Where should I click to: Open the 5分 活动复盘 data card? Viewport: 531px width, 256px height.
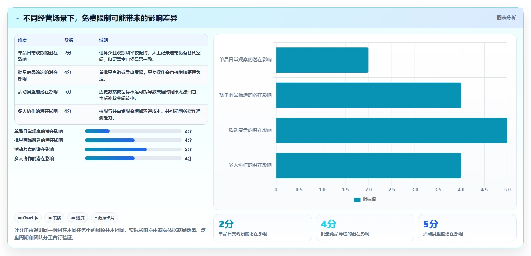[467, 228]
